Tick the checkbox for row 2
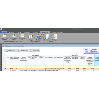Screen dimensions: 99x99 4,70
